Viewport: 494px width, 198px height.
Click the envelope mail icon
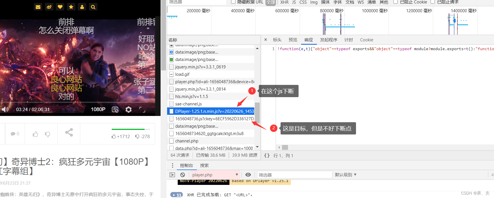[38, 7]
